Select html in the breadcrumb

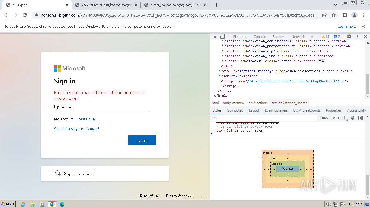point(215,103)
